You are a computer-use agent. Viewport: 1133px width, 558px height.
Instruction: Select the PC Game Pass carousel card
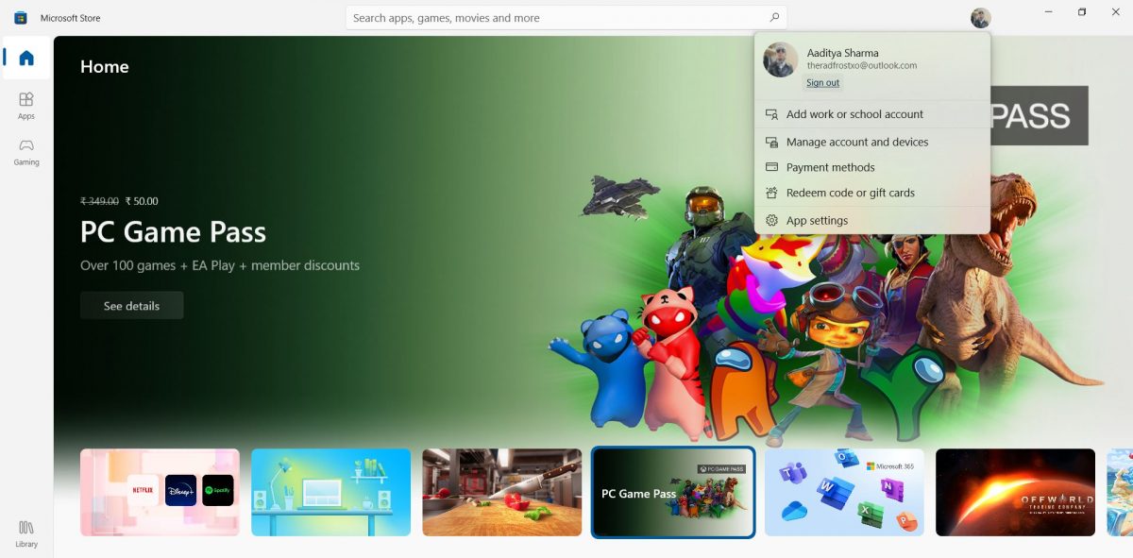pos(673,492)
